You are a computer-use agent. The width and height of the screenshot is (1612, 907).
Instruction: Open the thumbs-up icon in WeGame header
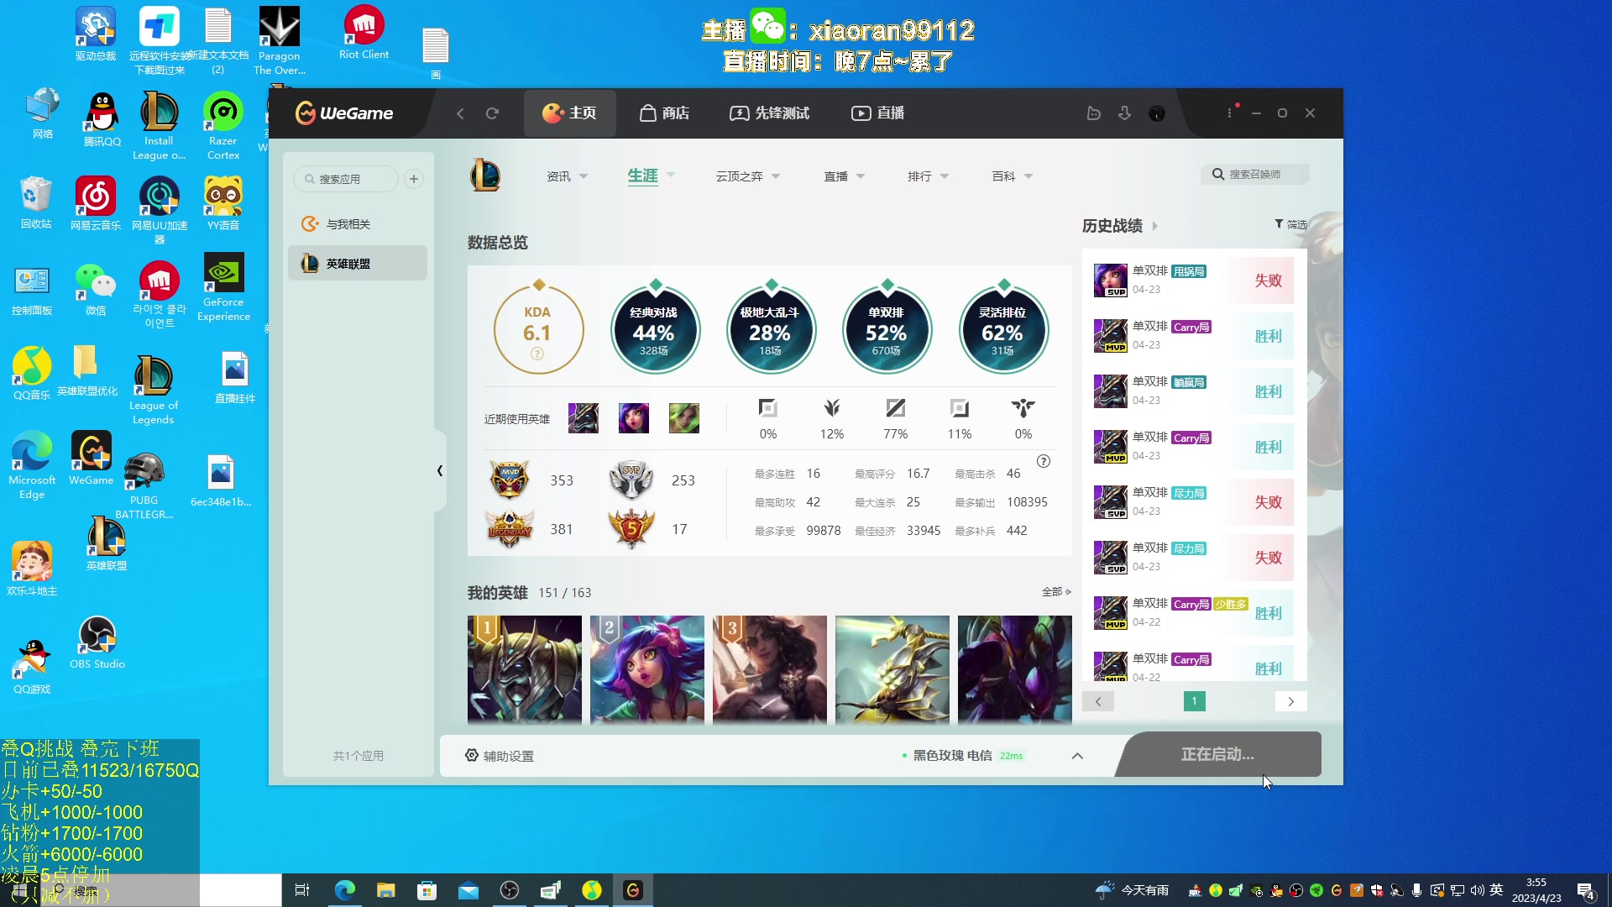pos(1093,113)
